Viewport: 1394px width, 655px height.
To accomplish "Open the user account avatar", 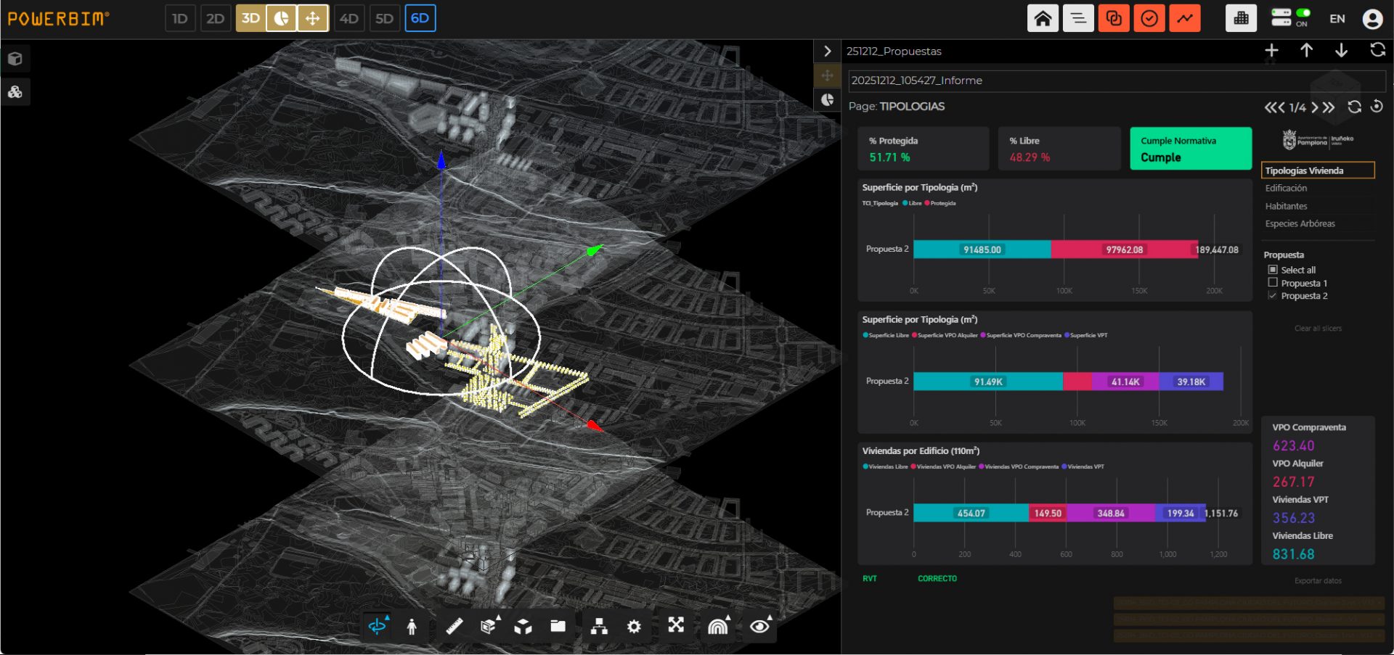I will pyautogui.click(x=1372, y=19).
